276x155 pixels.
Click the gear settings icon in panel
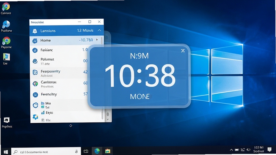[x=36, y=117]
